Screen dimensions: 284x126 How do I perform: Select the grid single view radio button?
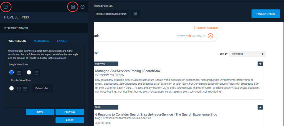pos(29,72)
